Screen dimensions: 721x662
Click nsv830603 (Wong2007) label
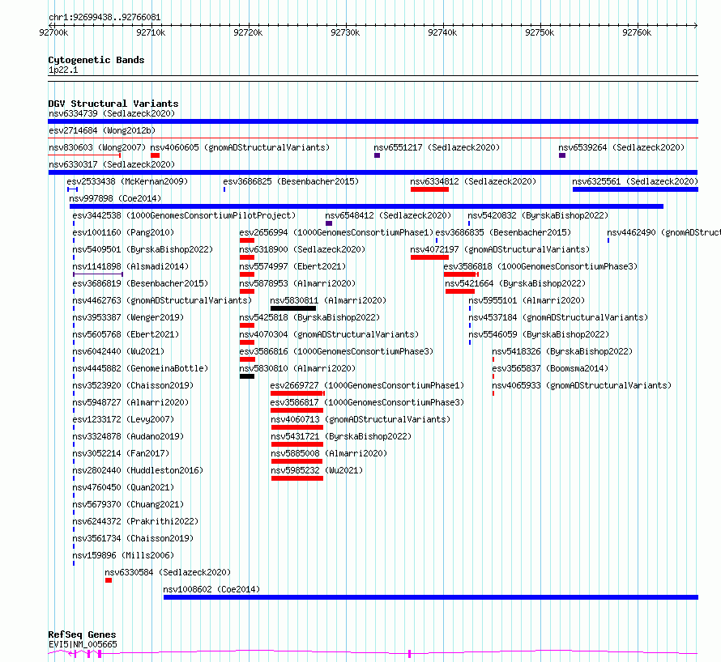coord(97,147)
